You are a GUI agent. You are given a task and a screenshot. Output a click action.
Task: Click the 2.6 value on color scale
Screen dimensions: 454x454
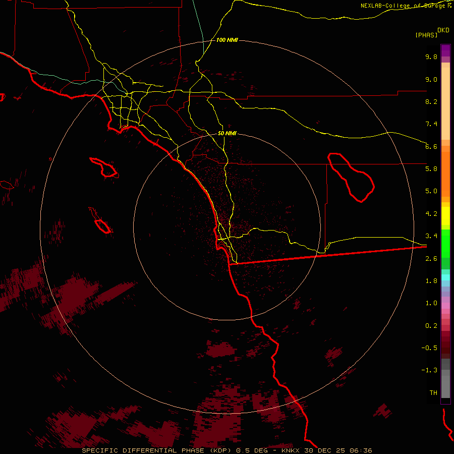point(431,259)
